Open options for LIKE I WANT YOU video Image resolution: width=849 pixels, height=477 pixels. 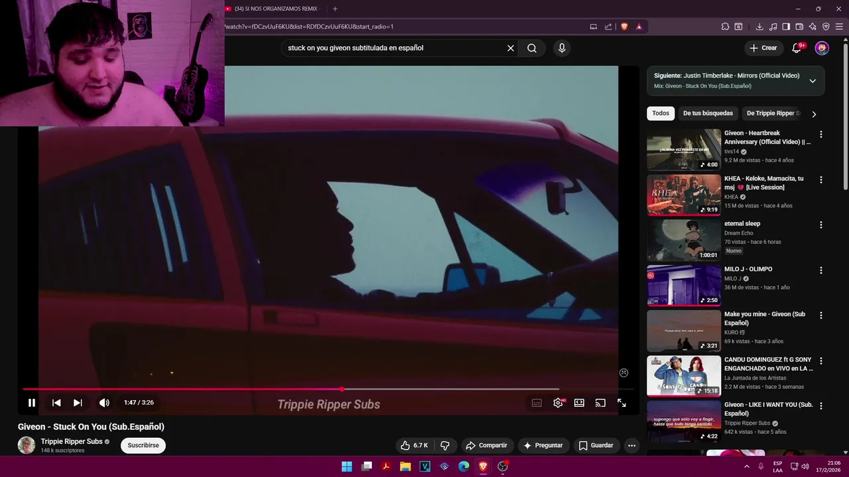(x=821, y=406)
